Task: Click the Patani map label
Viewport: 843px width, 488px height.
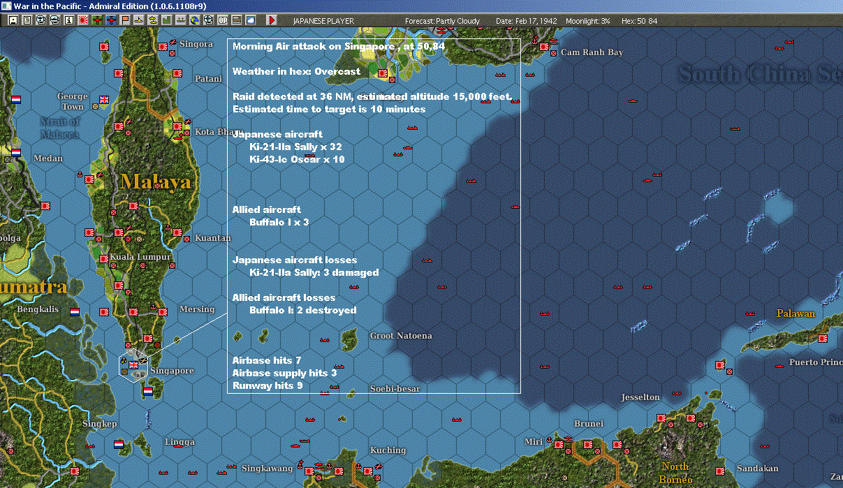Action: (208, 79)
